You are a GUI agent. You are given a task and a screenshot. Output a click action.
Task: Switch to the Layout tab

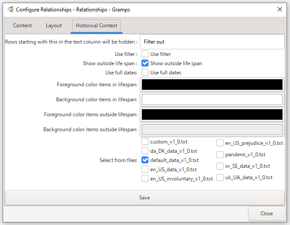pyautogui.click(x=54, y=26)
